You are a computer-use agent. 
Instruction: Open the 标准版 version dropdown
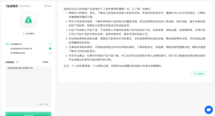pos(47,62)
